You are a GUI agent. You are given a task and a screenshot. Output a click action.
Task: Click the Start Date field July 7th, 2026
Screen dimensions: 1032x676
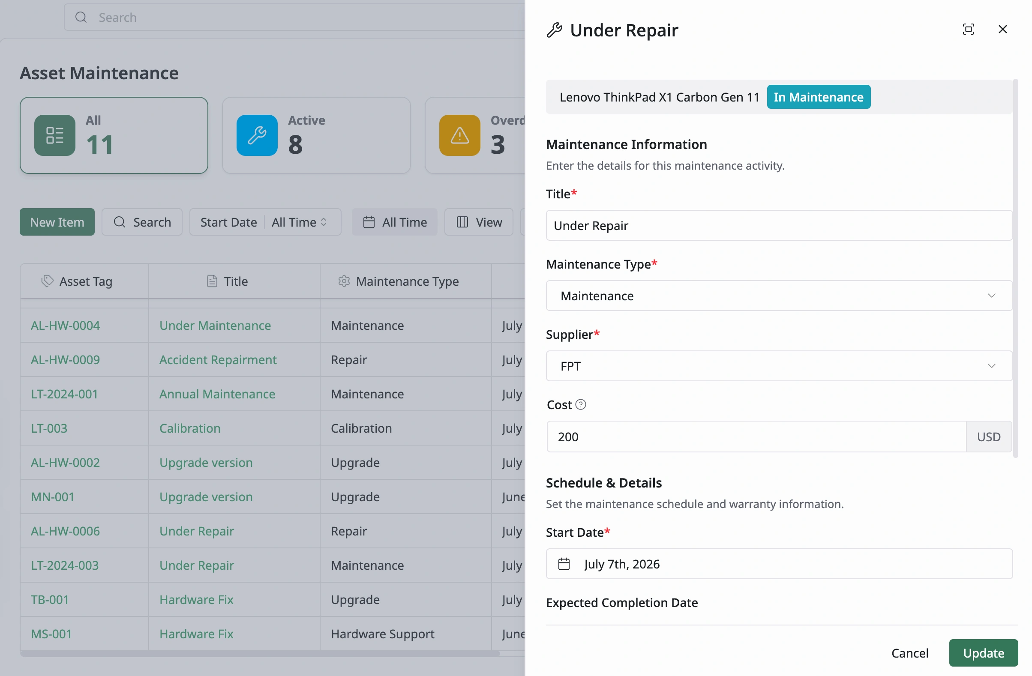779,564
